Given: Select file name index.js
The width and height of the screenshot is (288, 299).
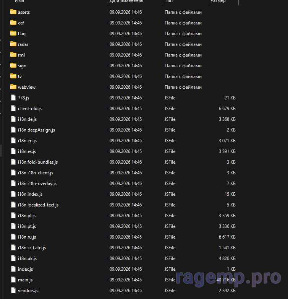Looking at the screenshot, I should click(x=26, y=269).
